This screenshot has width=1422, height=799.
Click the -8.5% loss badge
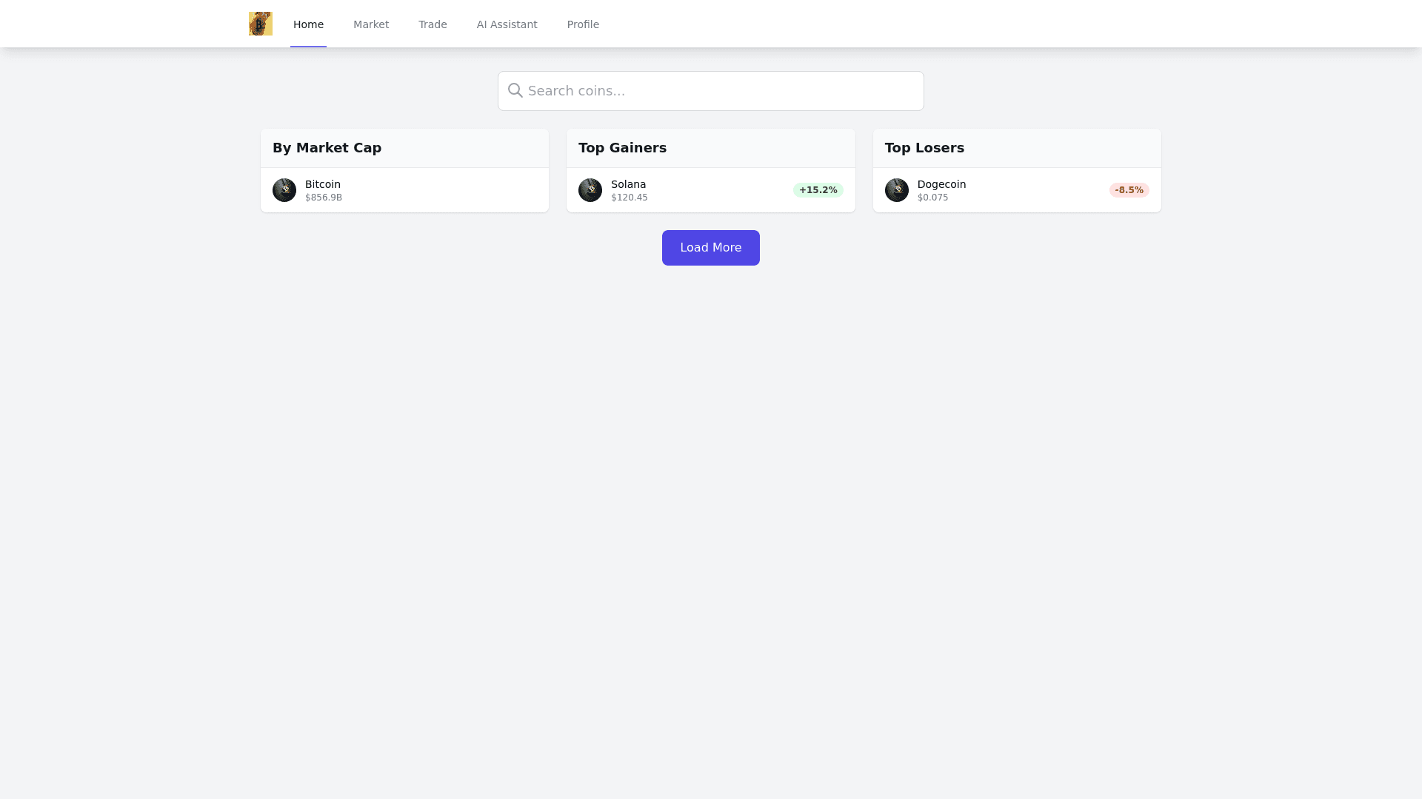pos(1129,190)
